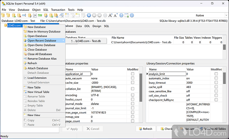Image resolution: width=229 pixels, height=139 pixels.
Task: Click the green SQLite label toolbar icon
Action: coord(40,15)
